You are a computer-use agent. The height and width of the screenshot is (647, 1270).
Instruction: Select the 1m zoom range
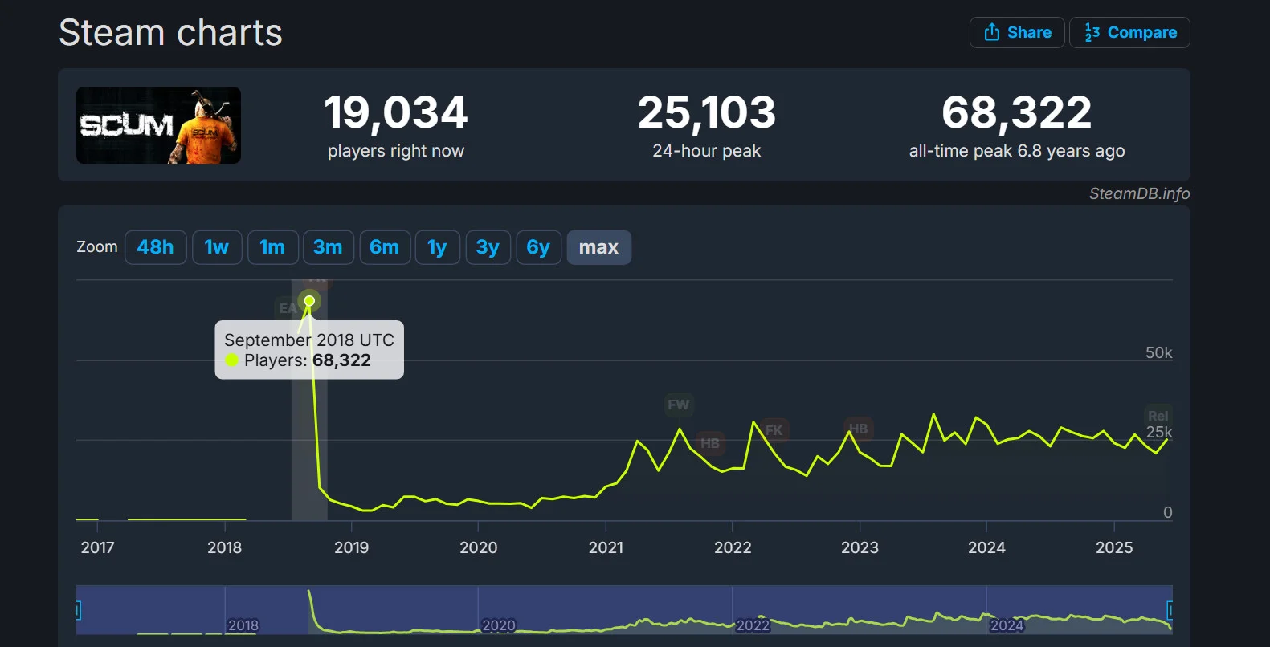(x=272, y=247)
